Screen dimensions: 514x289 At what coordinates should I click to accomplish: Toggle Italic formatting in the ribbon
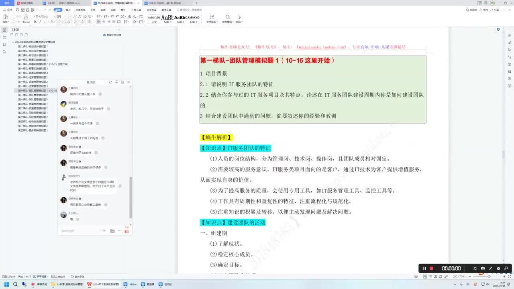[x=39, y=22]
